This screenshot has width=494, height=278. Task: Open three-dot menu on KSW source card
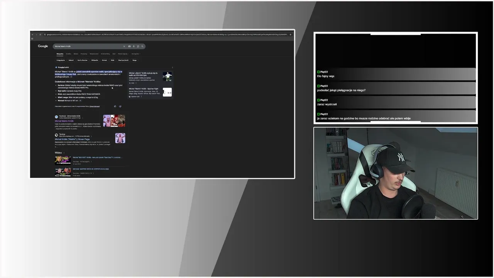(x=136, y=83)
